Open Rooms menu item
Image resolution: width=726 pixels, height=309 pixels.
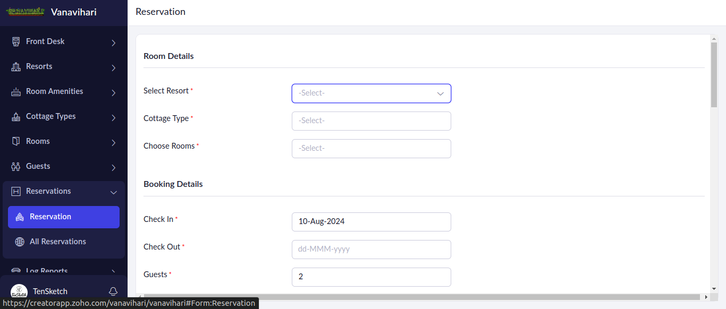point(64,141)
